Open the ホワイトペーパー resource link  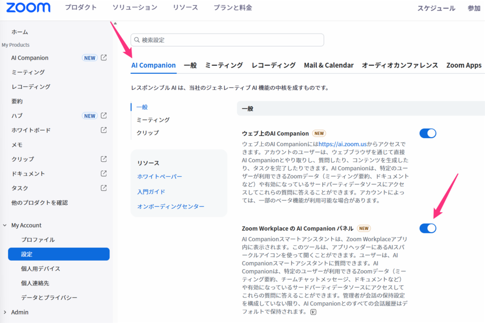[x=160, y=176]
